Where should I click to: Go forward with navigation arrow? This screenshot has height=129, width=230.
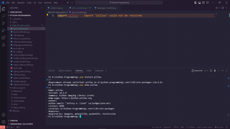(x=72, y=3)
